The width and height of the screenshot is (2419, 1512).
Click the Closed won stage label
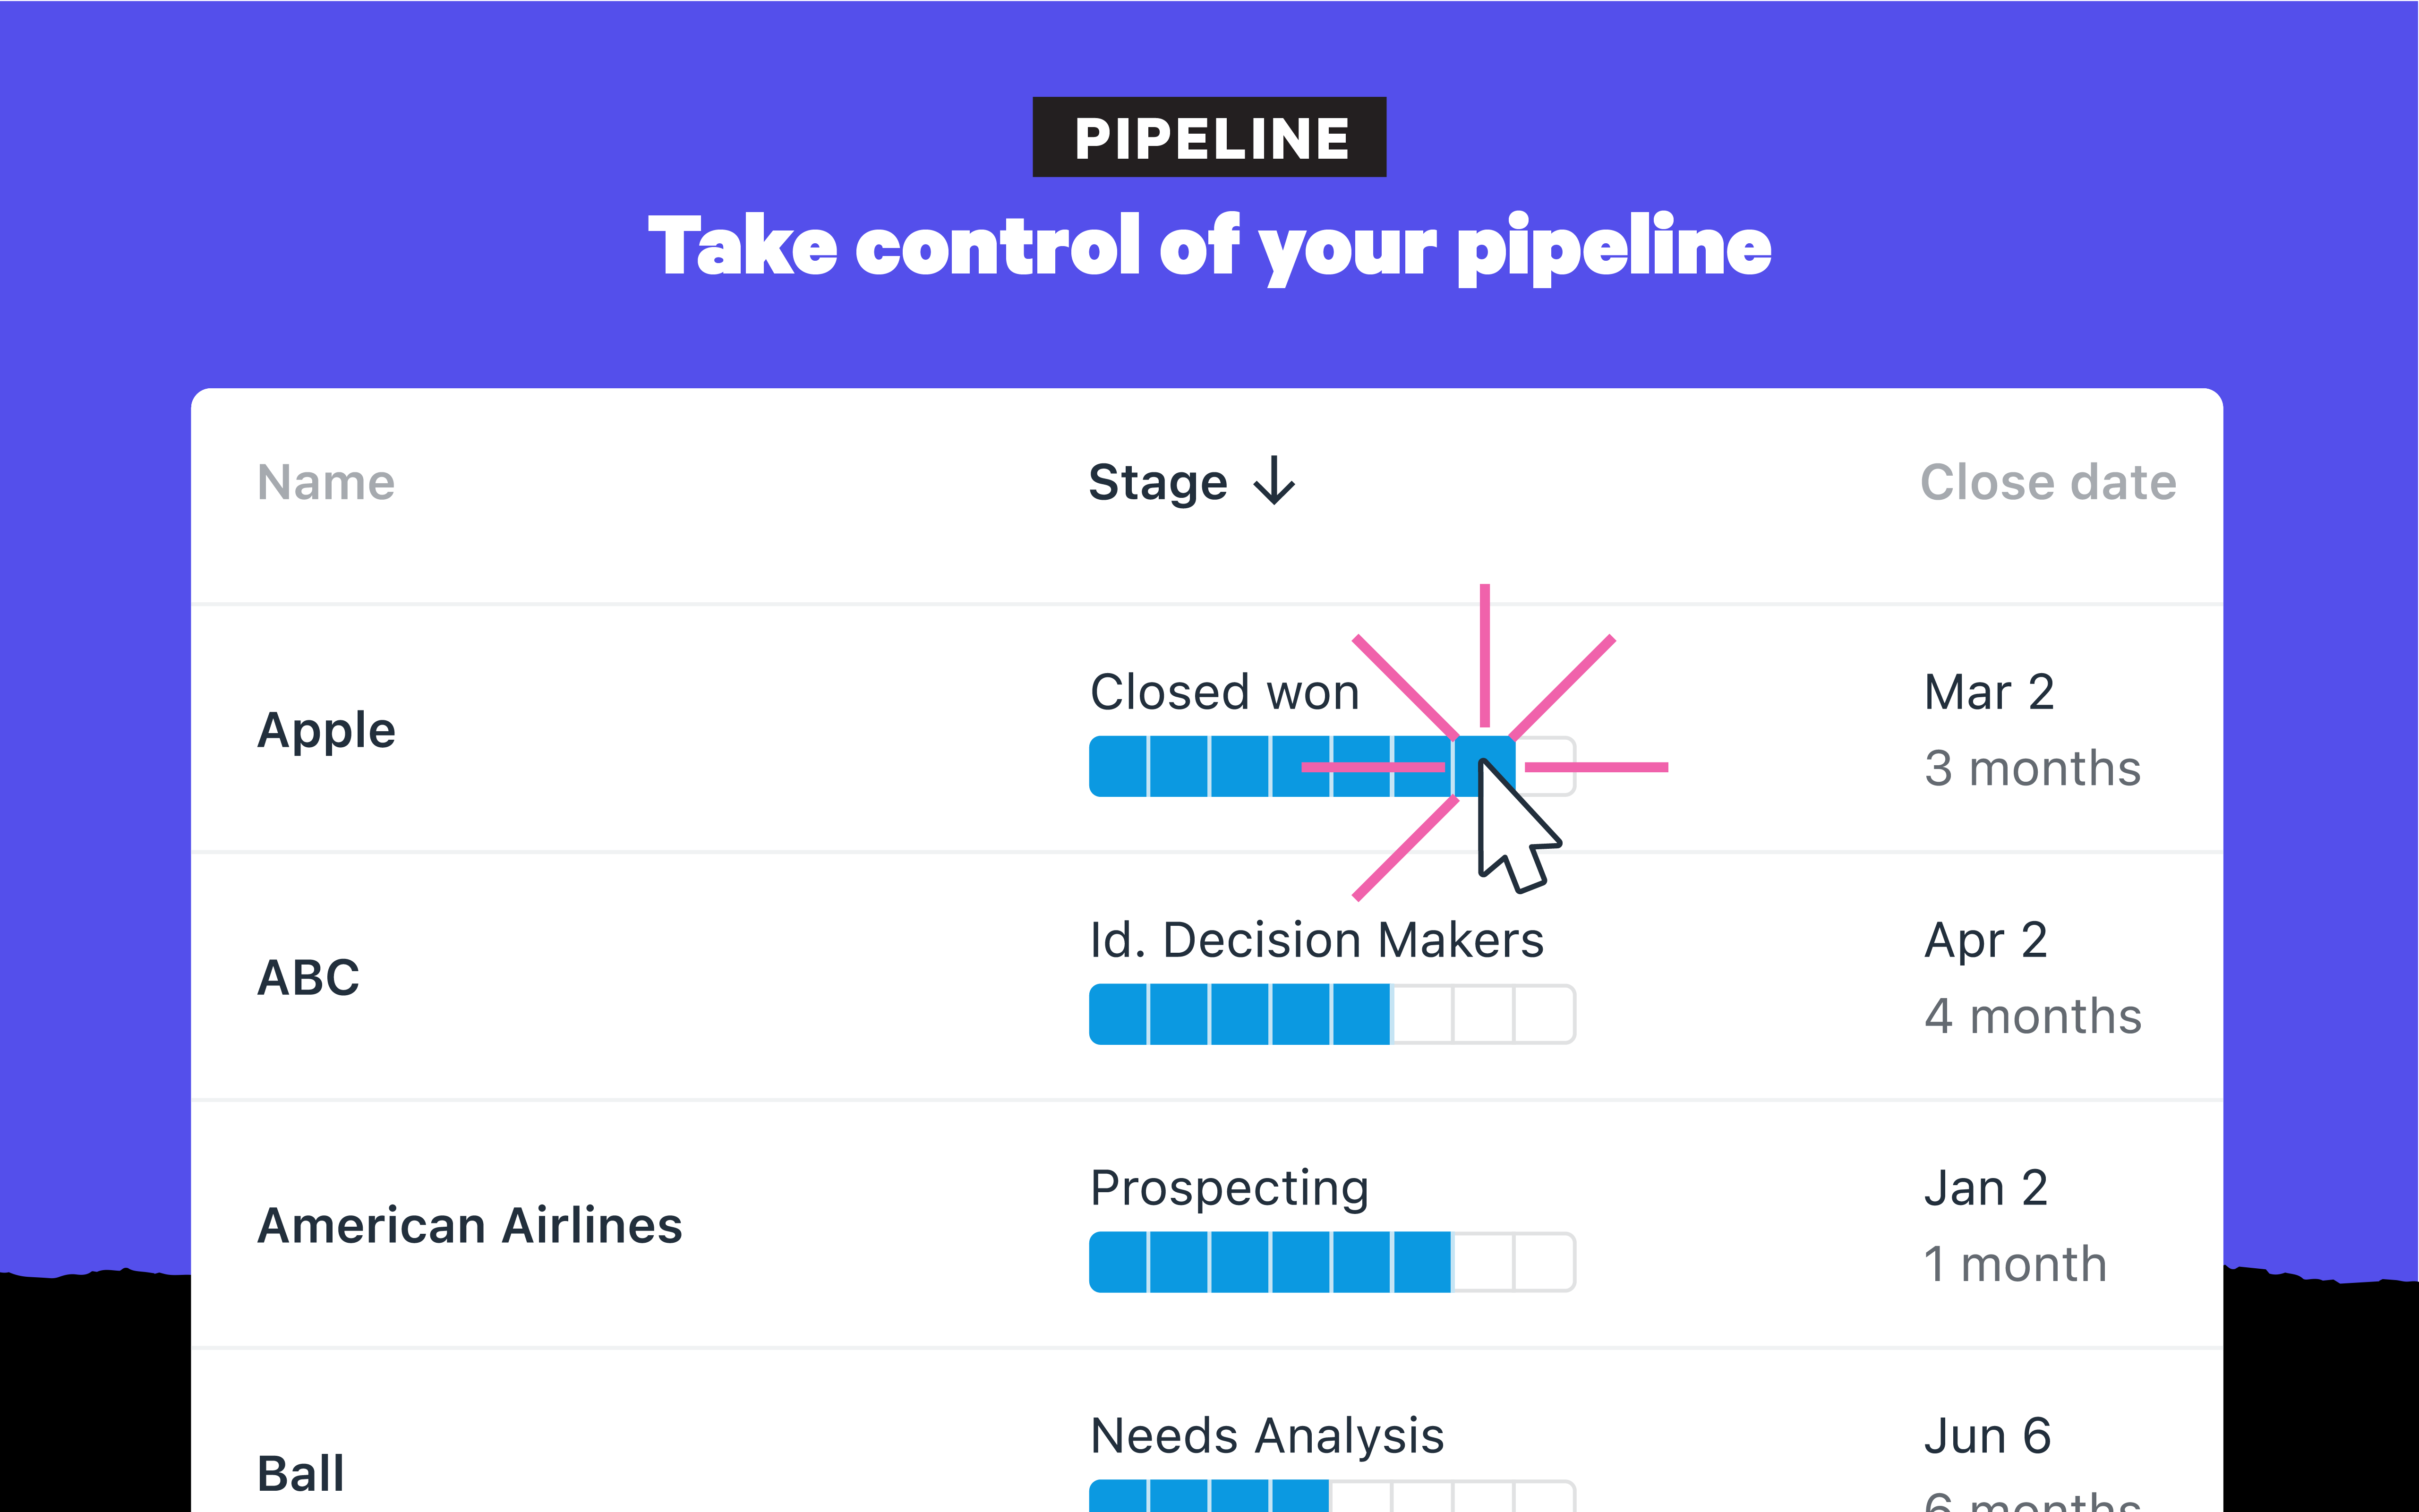coord(1224,692)
